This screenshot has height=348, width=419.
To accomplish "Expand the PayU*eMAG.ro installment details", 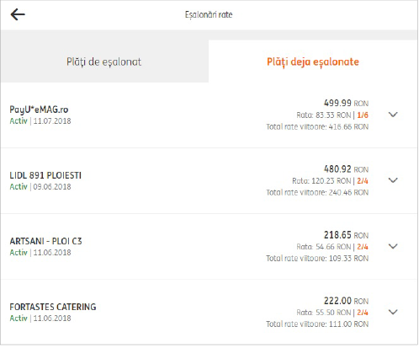I will click(x=393, y=115).
